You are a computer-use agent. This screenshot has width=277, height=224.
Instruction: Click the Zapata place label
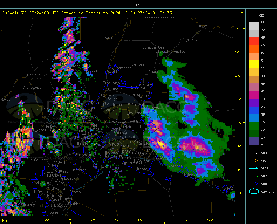point(75,192)
